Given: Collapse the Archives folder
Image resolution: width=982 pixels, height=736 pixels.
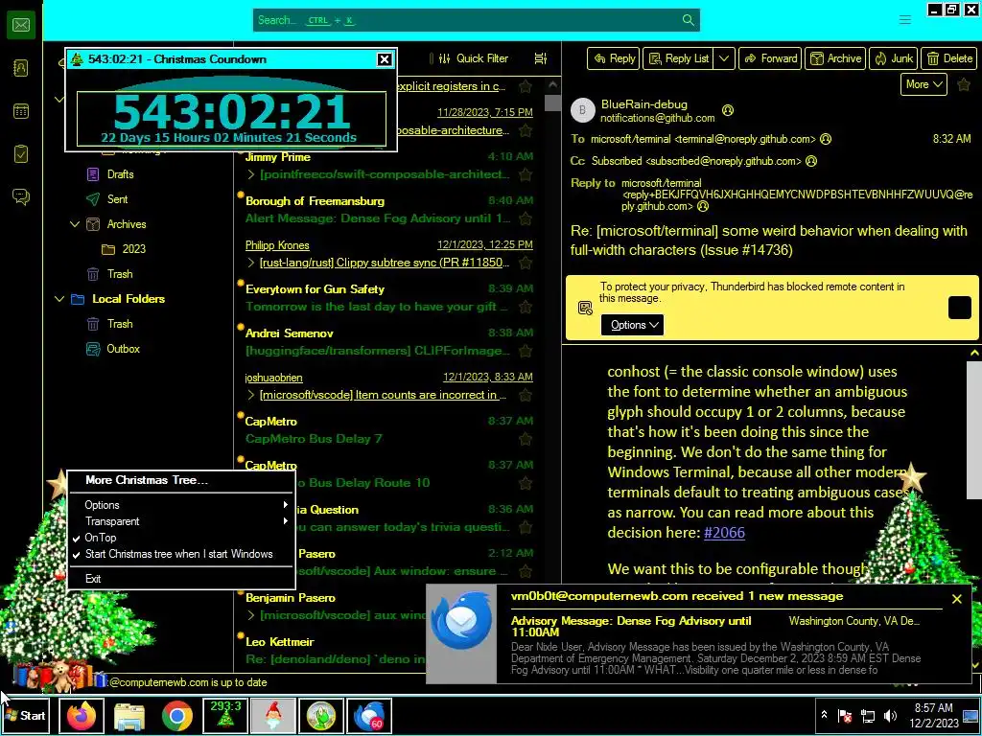Looking at the screenshot, I should click(75, 224).
